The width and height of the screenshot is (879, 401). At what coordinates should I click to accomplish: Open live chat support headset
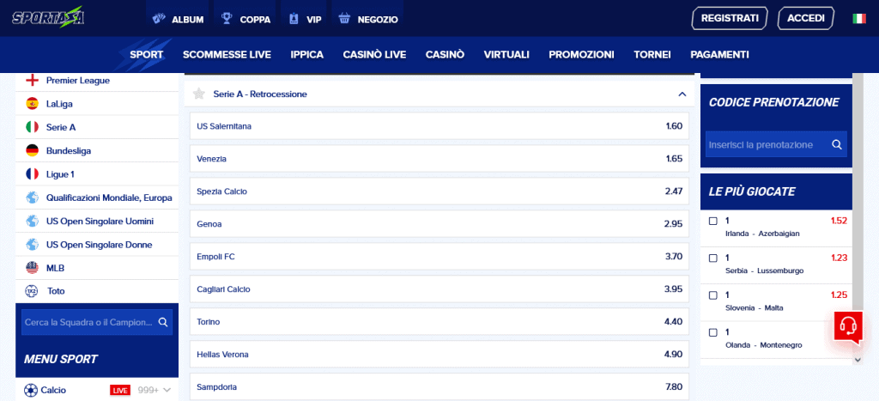coord(848,325)
